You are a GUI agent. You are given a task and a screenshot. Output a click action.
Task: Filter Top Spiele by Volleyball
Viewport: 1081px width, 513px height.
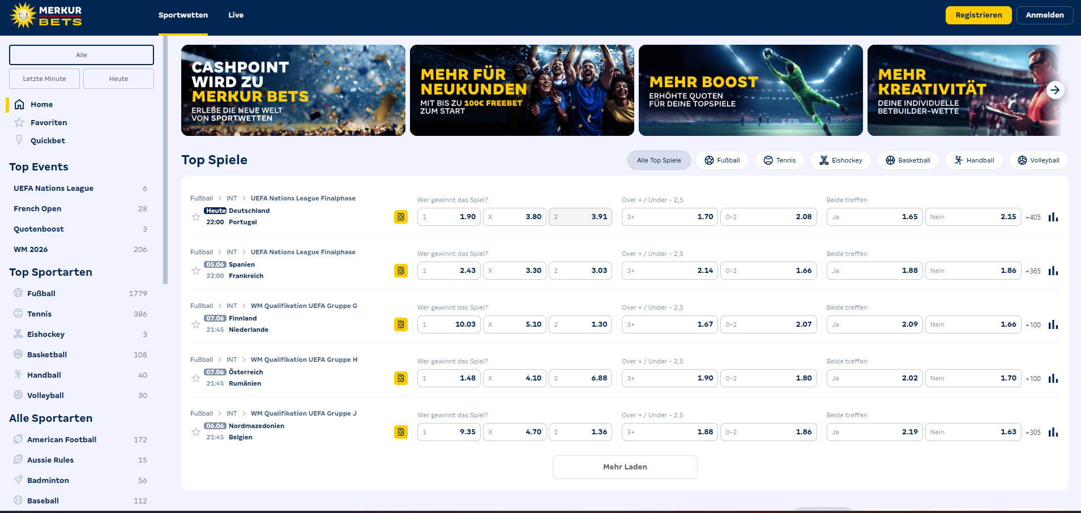click(x=1039, y=160)
